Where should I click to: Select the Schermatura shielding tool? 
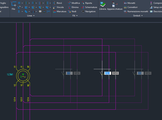(x=89, y=7)
